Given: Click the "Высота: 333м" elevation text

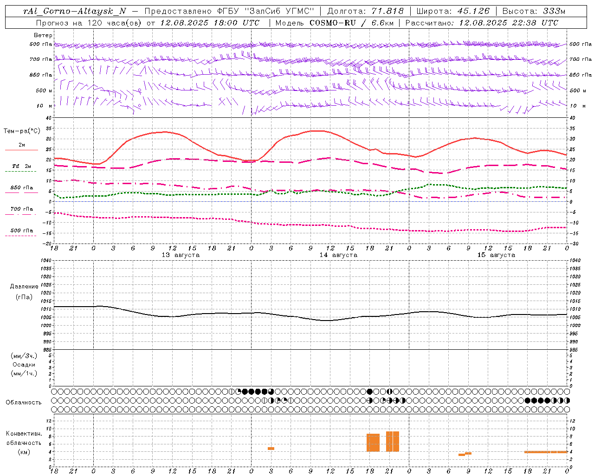Looking at the screenshot, I should (534, 11).
